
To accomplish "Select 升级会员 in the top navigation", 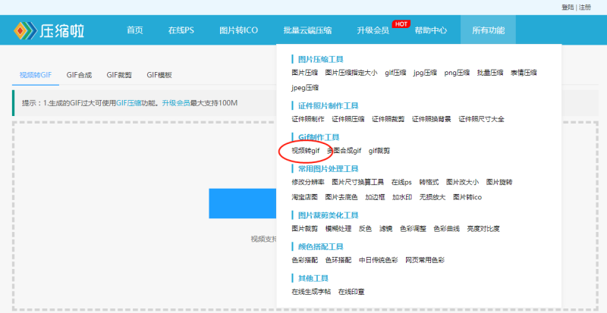I will point(373,30).
